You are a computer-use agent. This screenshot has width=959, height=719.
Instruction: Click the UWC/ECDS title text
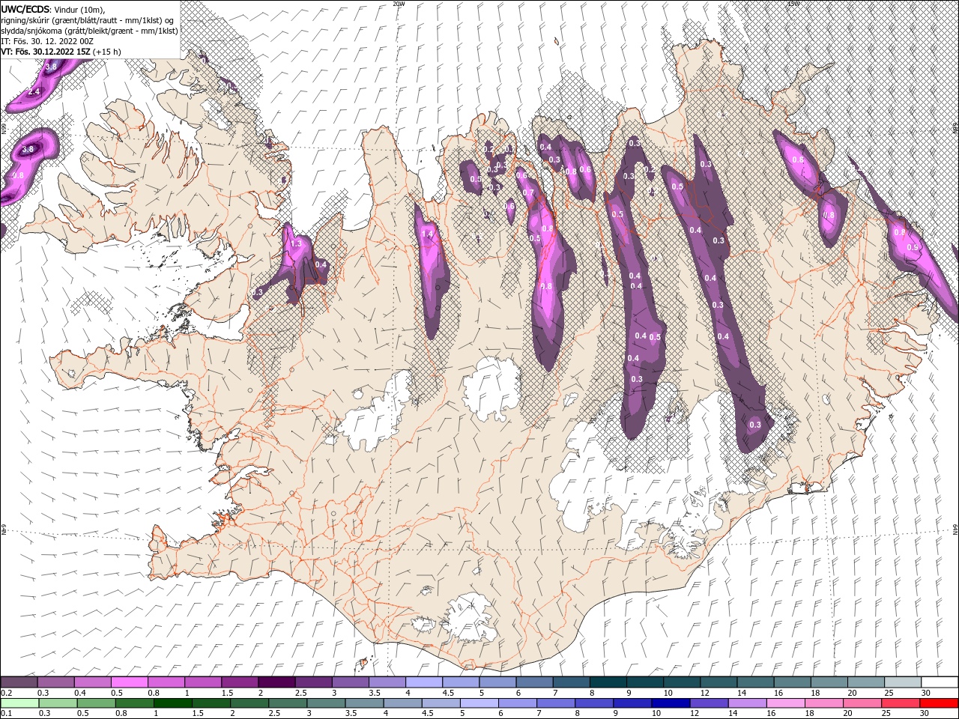coord(25,8)
